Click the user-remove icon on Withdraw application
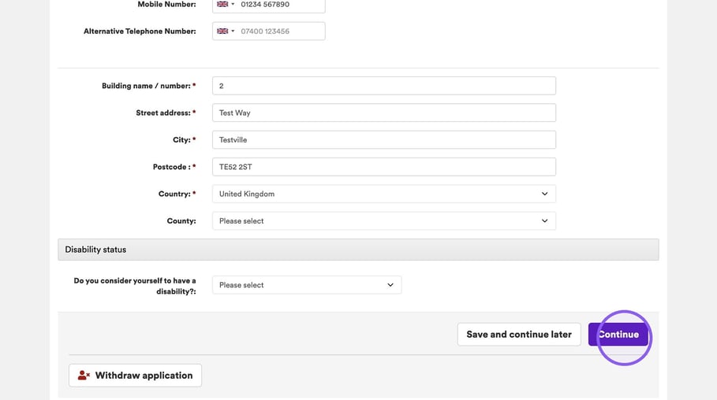 pyautogui.click(x=84, y=376)
